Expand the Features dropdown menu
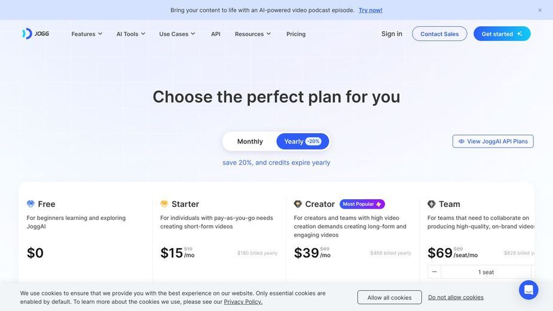This screenshot has height=311, width=553. click(87, 34)
